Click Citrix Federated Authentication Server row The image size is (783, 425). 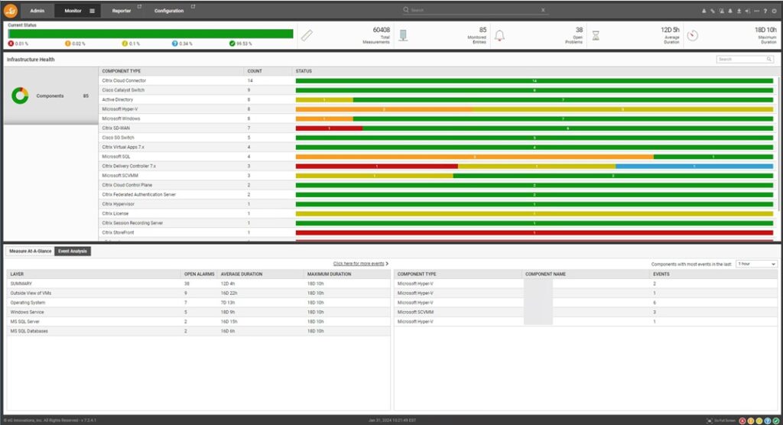click(438, 195)
